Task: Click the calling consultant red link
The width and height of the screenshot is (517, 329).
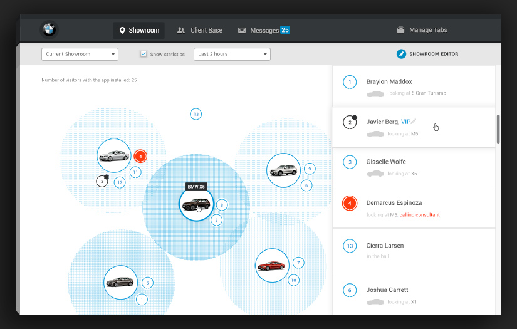Action: tap(419, 215)
